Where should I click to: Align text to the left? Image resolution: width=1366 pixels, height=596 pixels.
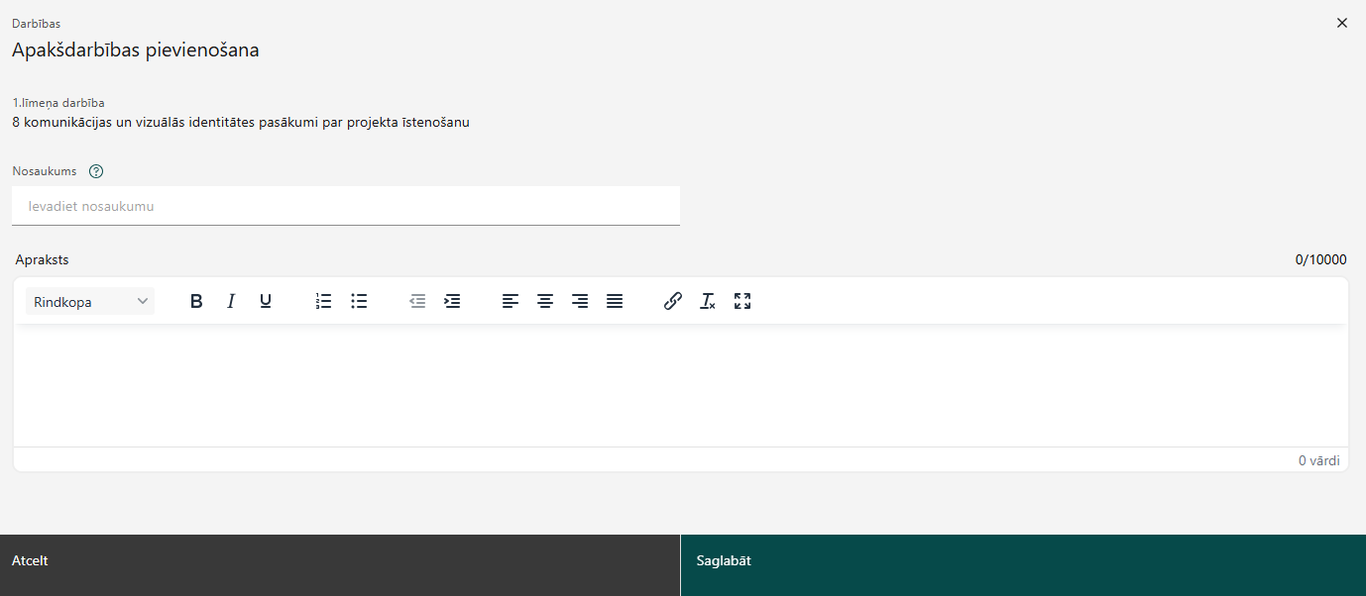510,301
